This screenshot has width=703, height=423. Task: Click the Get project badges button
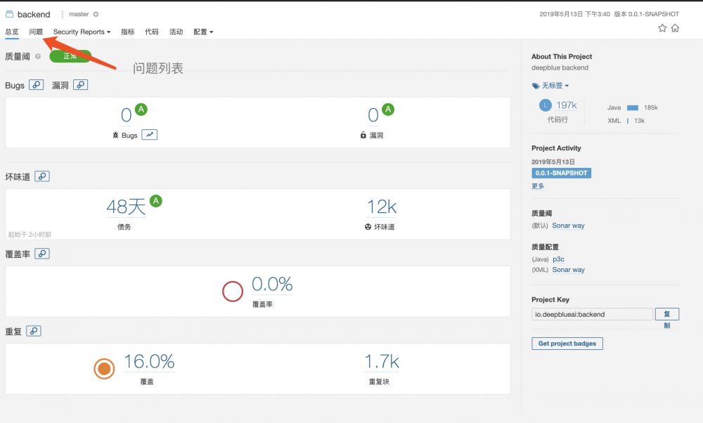tap(567, 343)
